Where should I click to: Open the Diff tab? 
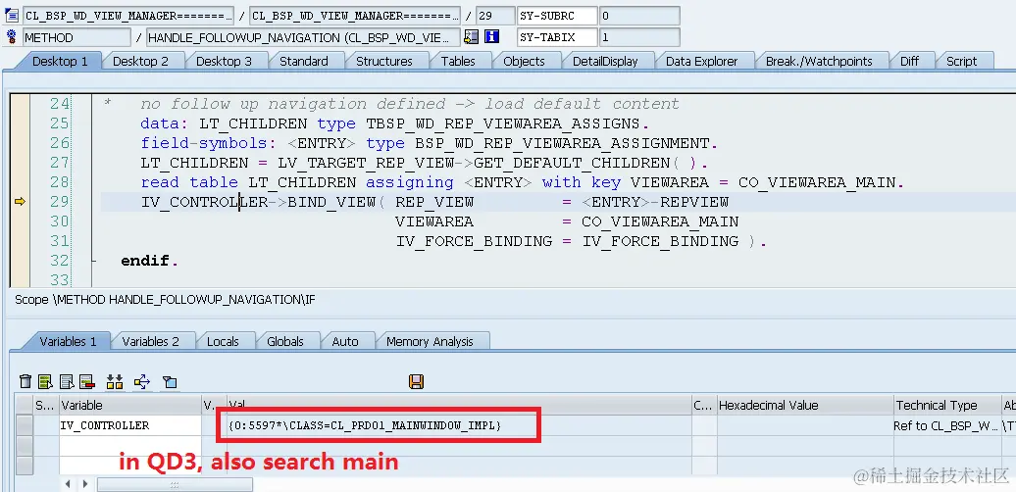pos(909,61)
